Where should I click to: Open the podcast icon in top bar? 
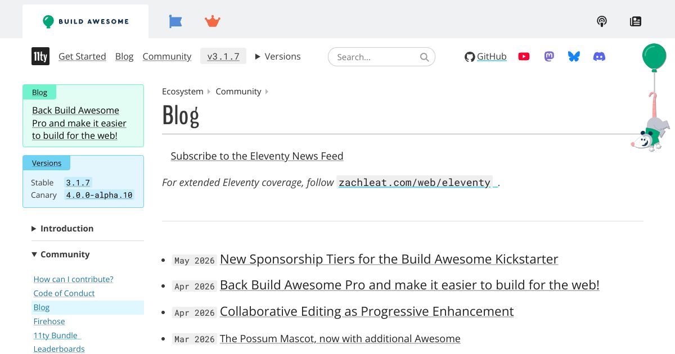tap(602, 21)
